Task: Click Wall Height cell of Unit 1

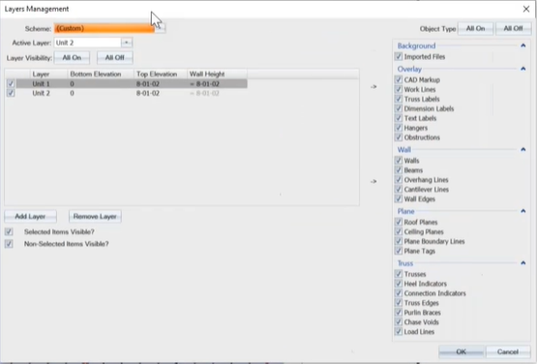Action: (217, 83)
